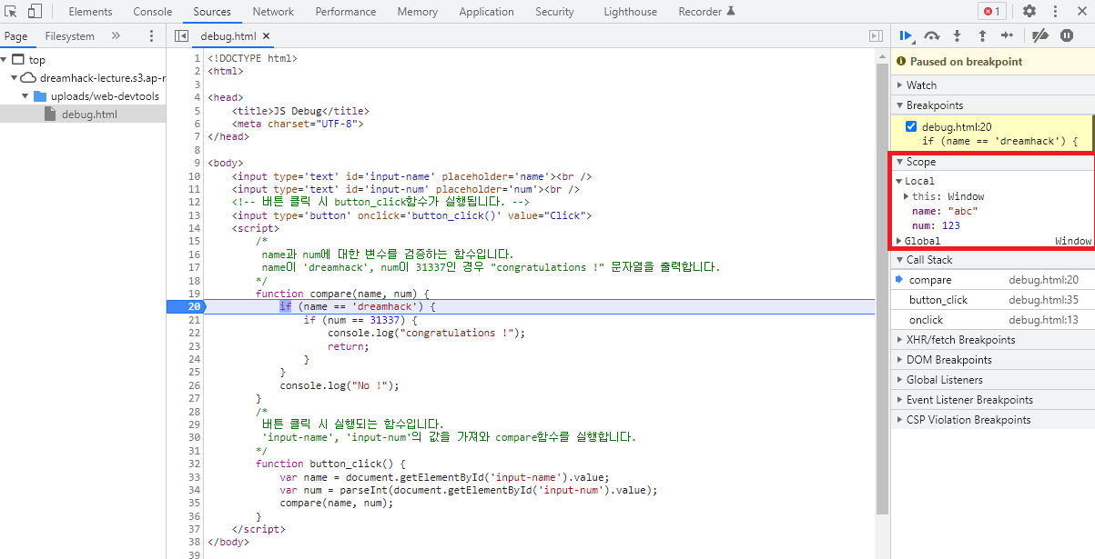Open the Application tab
The width and height of the screenshot is (1095, 559).
click(x=486, y=12)
